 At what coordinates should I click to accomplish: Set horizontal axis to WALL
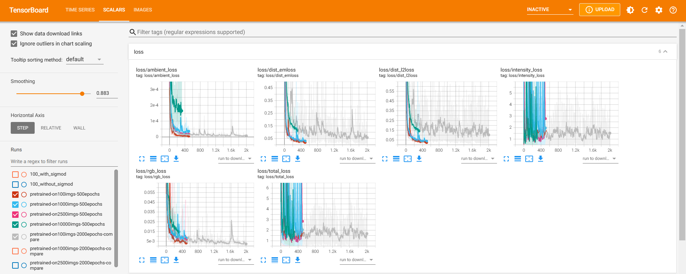click(x=79, y=128)
